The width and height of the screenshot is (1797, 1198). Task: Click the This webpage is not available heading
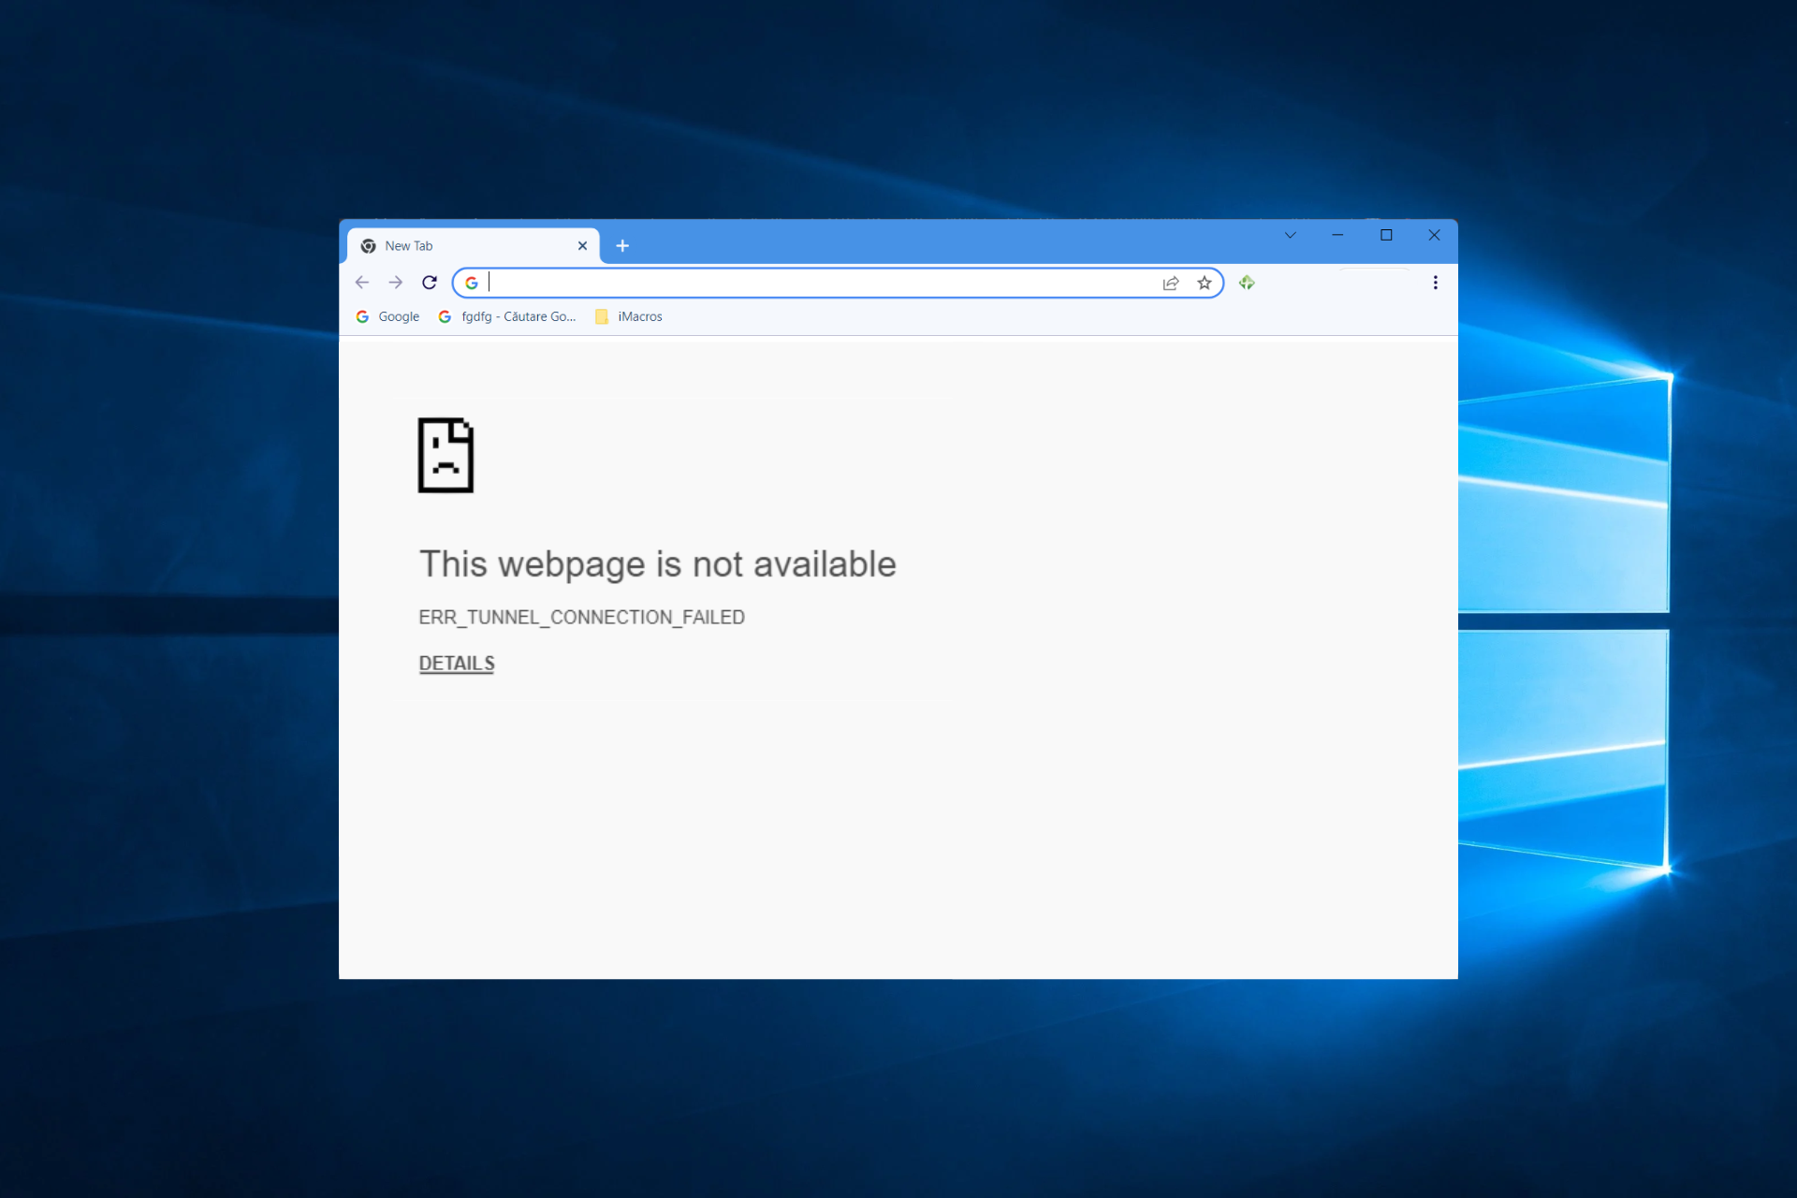657,564
